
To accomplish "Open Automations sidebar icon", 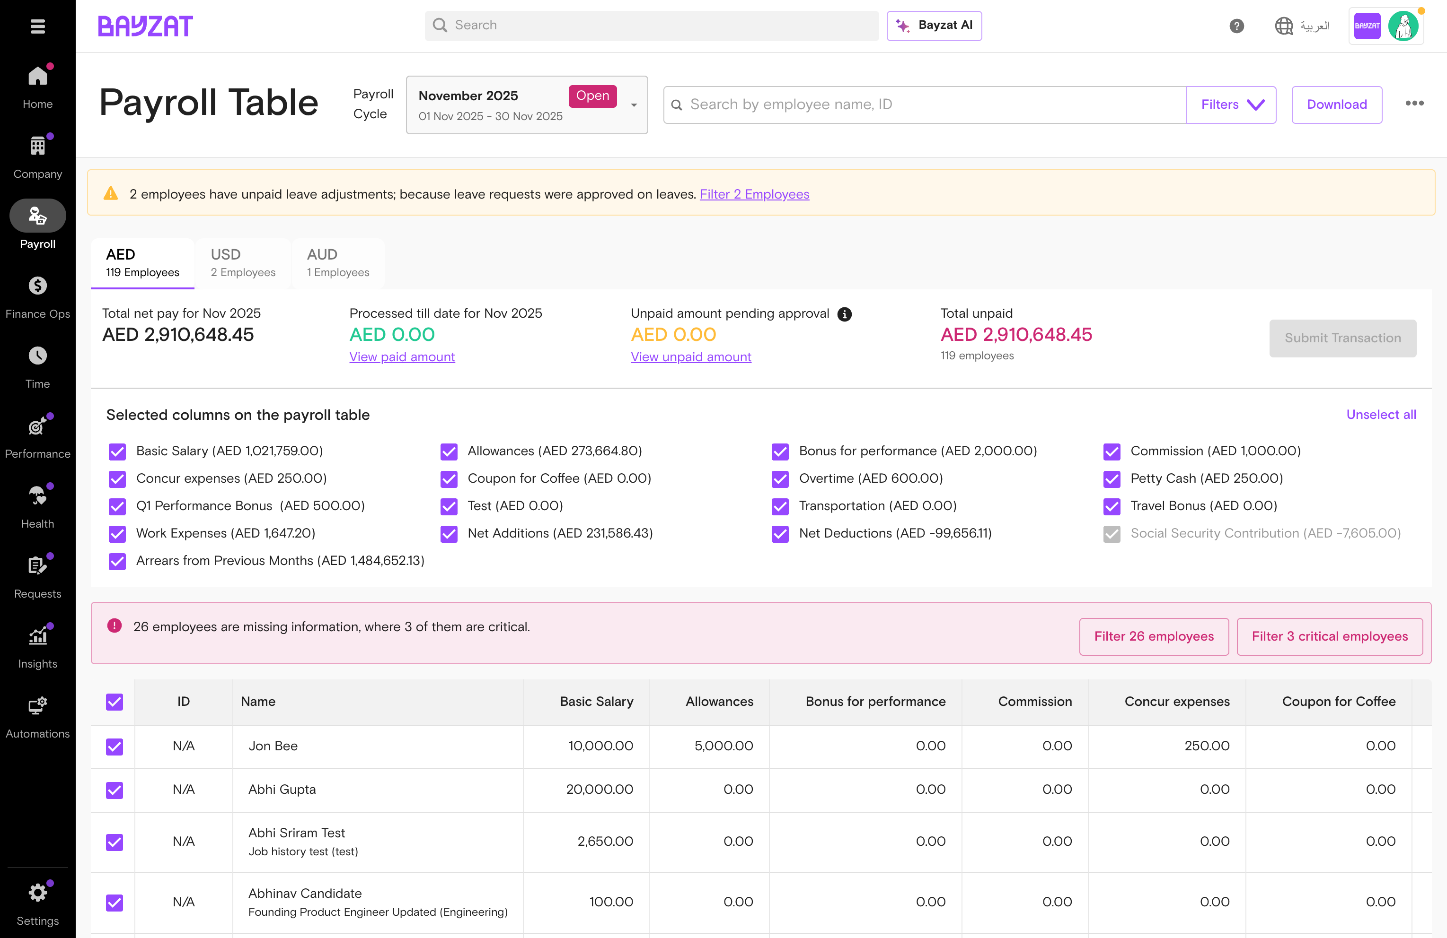I will tap(38, 705).
